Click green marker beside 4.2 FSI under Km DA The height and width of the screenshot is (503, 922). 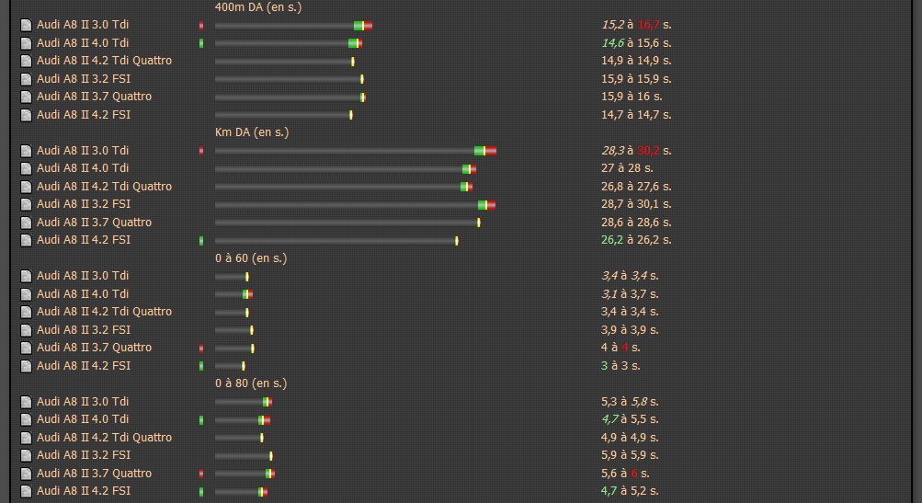coord(201,241)
